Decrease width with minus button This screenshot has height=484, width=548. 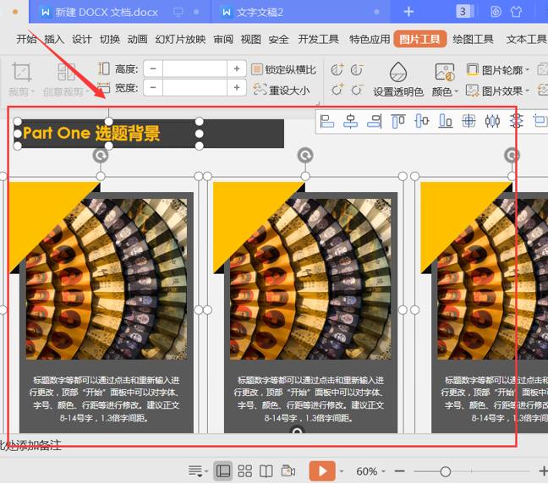pos(153,87)
